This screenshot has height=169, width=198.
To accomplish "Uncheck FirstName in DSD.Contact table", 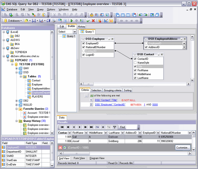I will point(135,70).
